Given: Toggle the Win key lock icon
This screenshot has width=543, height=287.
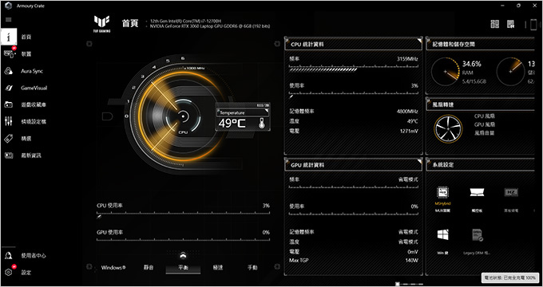Looking at the screenshot, I should 442,235.
